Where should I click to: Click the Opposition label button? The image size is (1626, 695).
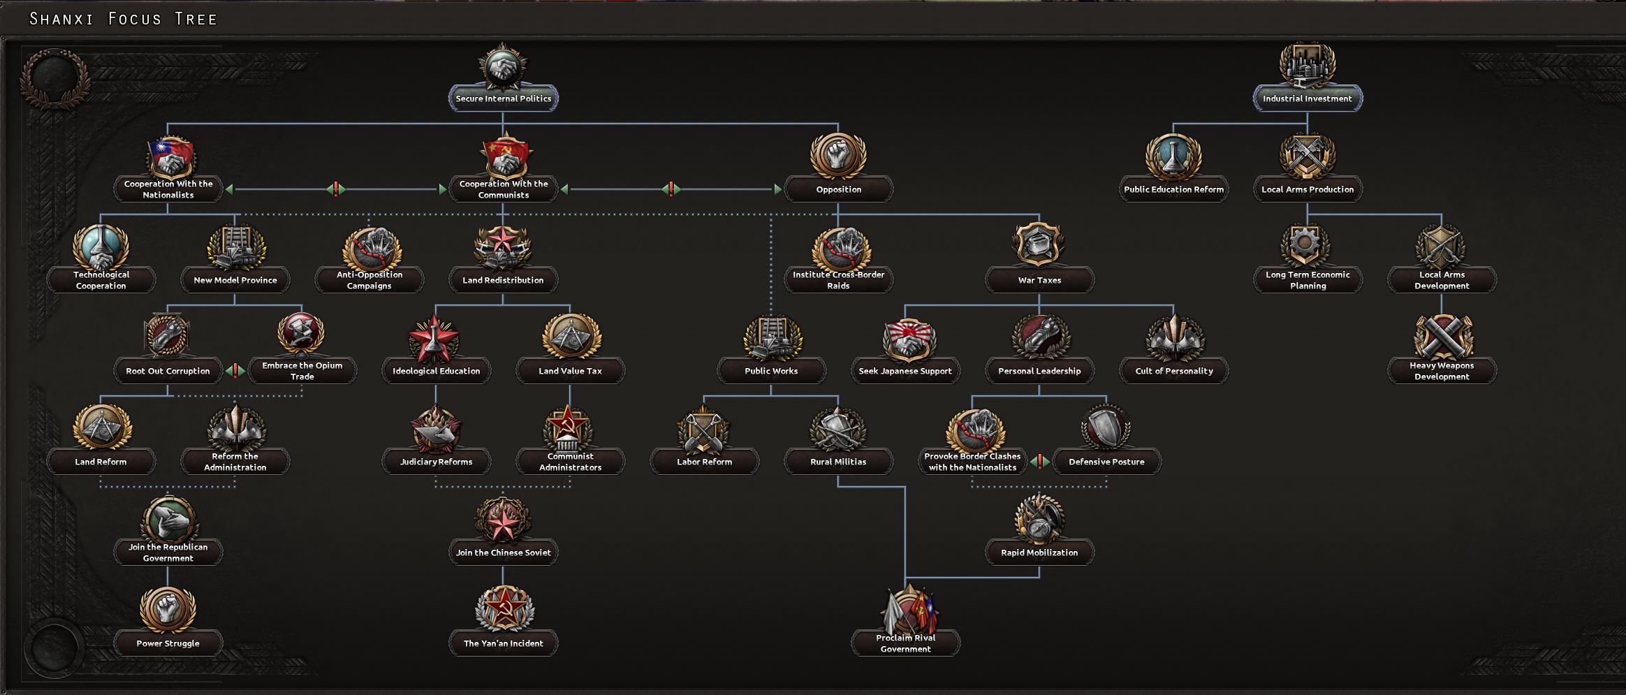[x=838, y=189]
